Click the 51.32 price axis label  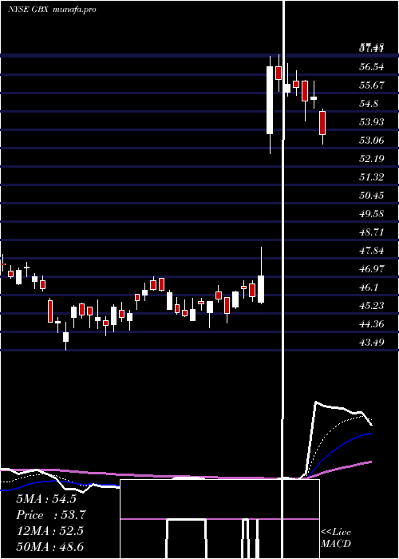[372, 176]
